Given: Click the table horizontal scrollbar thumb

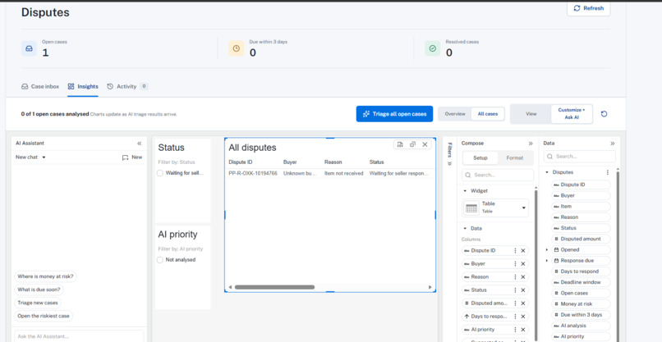Looking at the screenshot, I should click(274, 287).
